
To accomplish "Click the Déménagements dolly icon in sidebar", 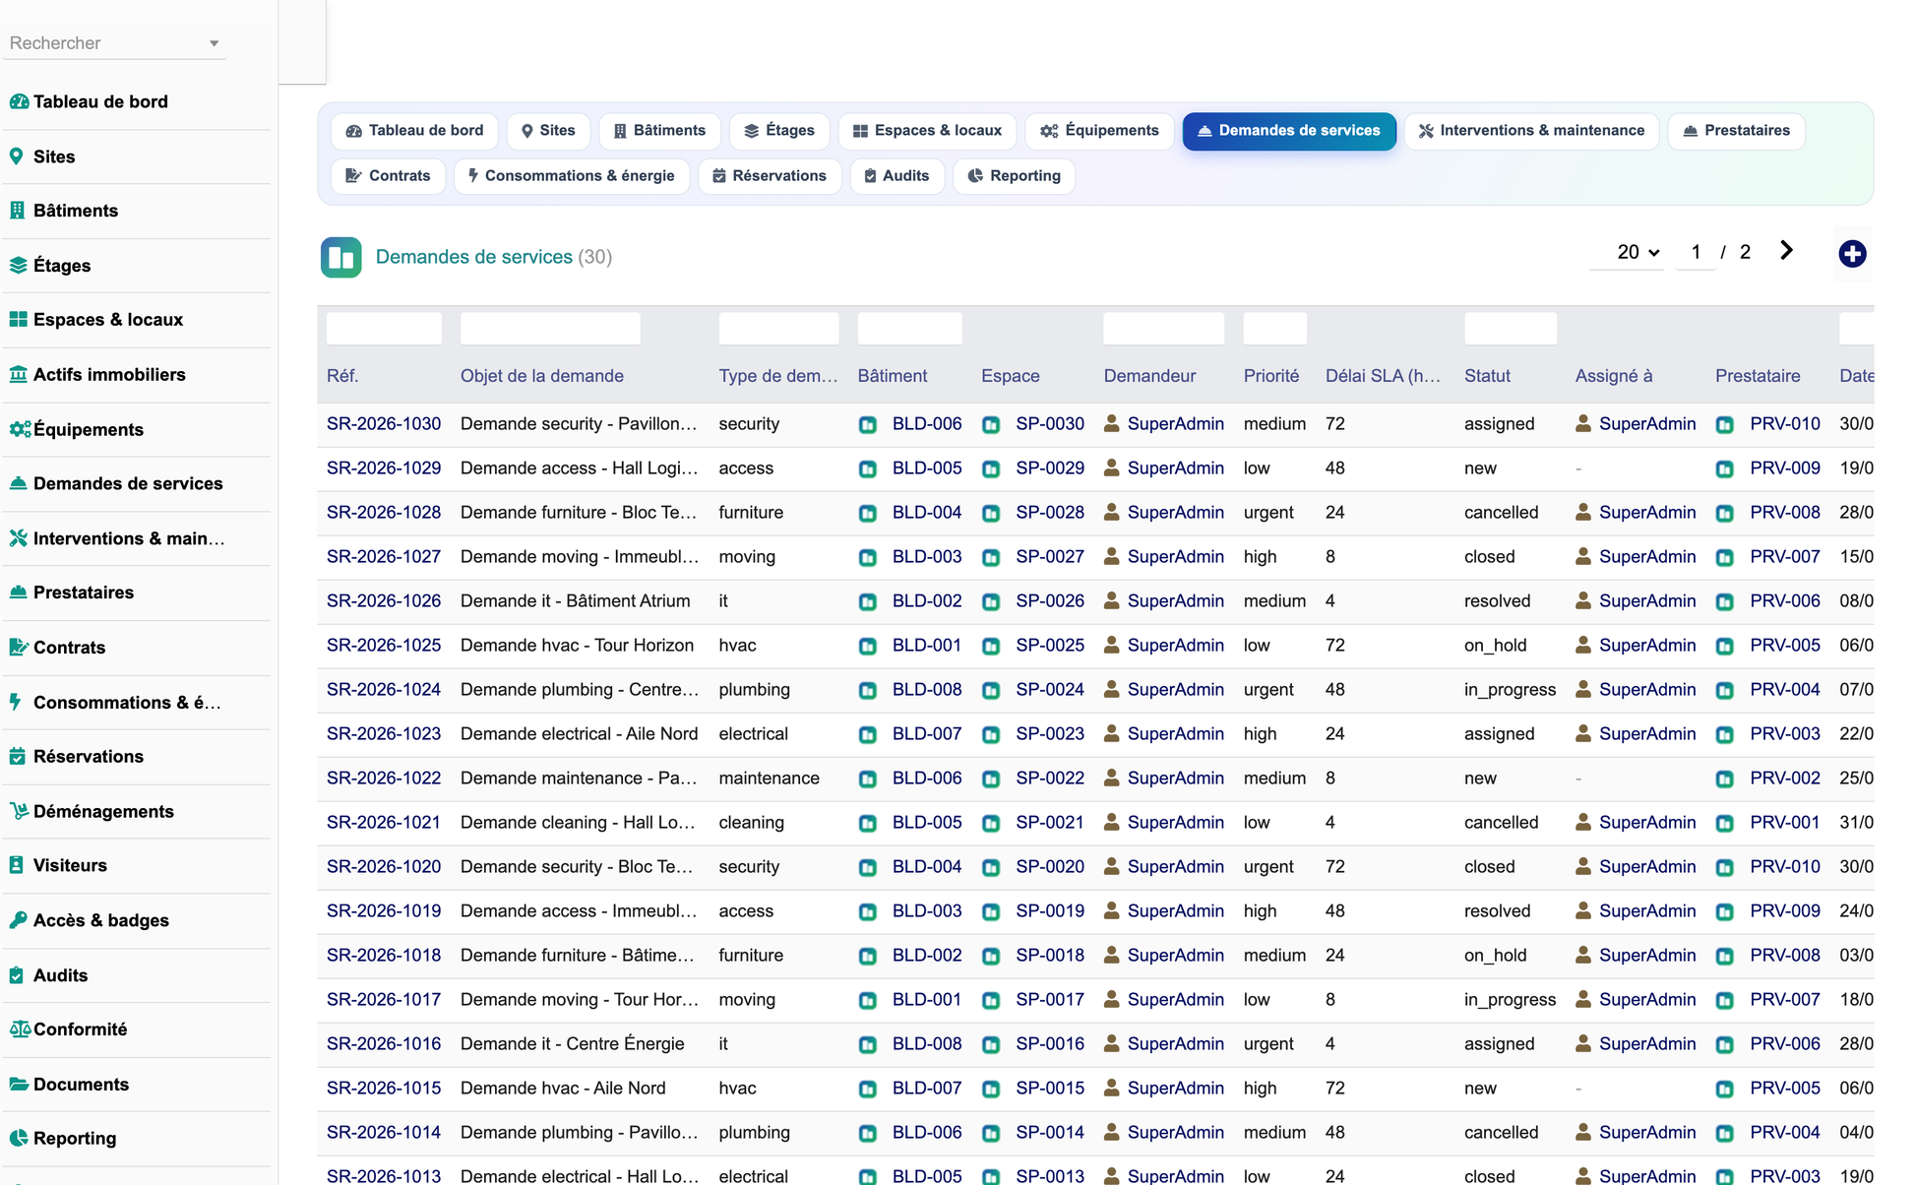I will click(19, 811).
